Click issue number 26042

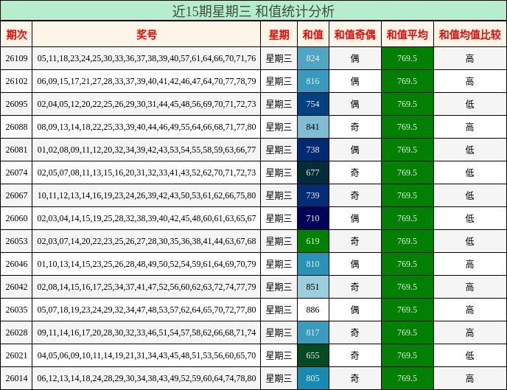(x=16, y=287)
